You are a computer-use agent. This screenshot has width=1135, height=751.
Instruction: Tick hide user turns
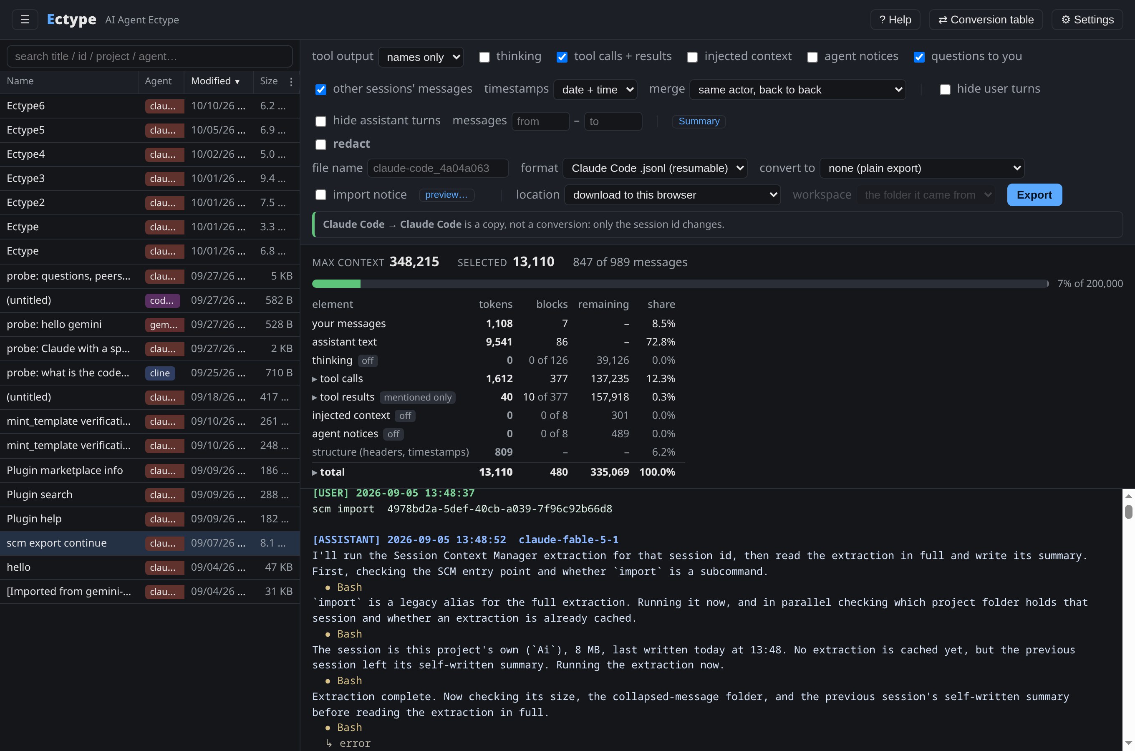[x=945, y=90]
